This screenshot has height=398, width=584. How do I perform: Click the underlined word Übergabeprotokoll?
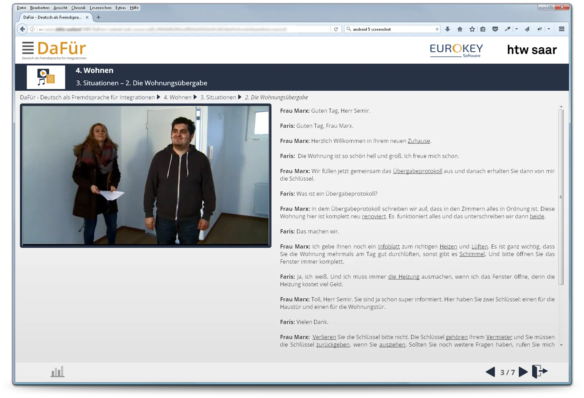coord(417,171)
